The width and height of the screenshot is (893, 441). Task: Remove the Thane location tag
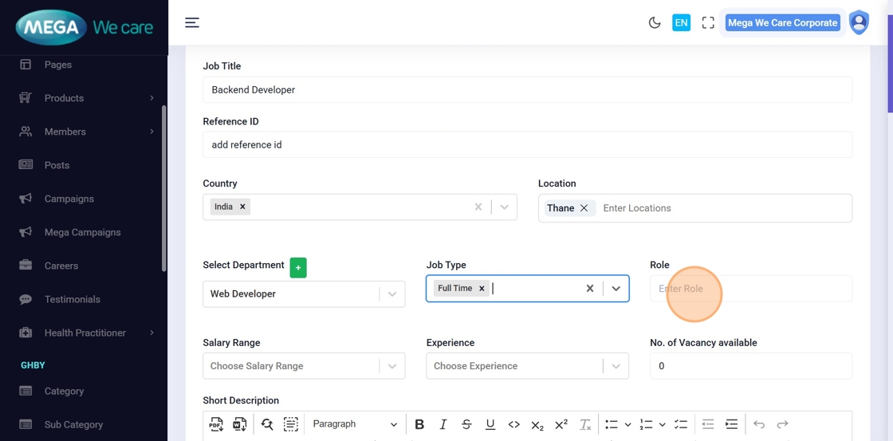pos(584,208)
